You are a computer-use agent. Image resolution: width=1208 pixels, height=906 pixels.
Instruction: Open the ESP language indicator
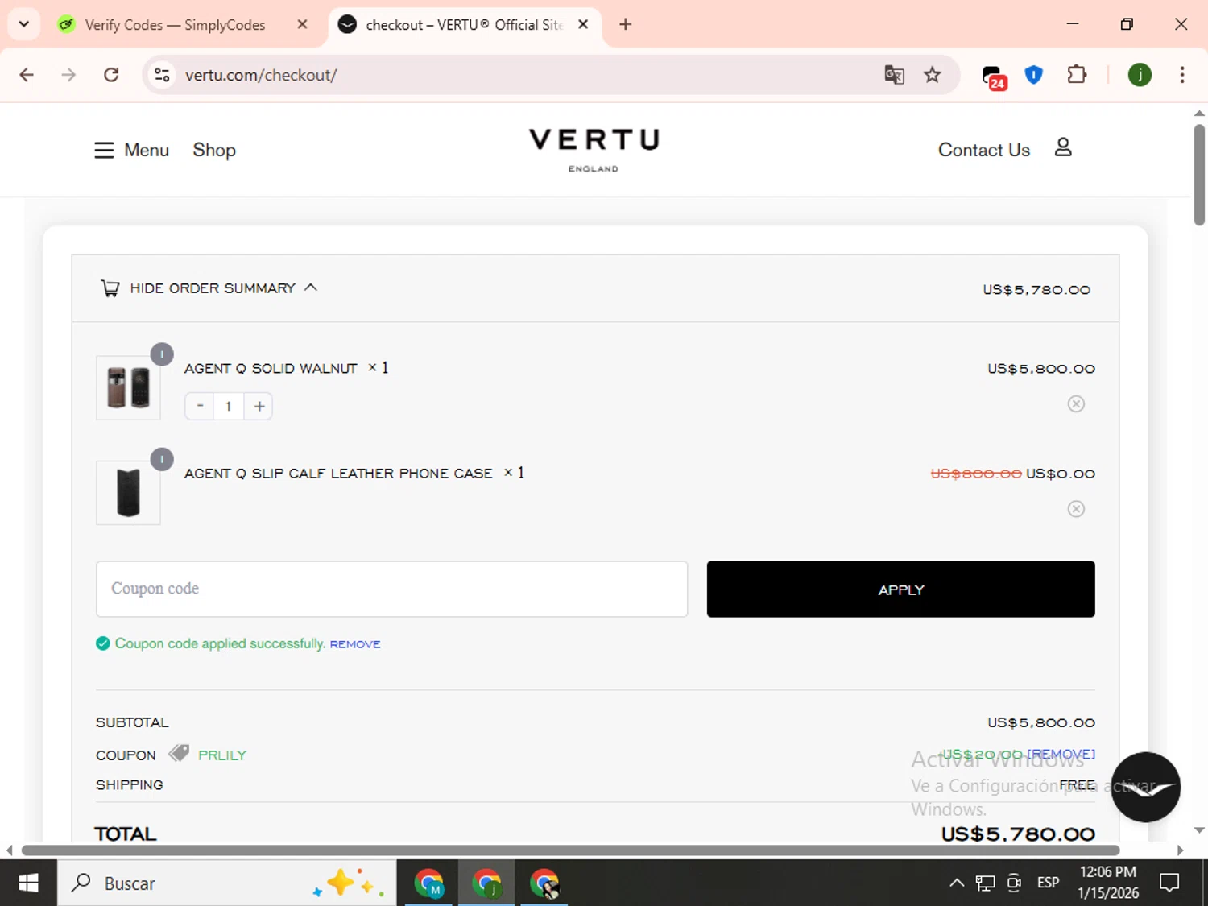pos(1048,883)
